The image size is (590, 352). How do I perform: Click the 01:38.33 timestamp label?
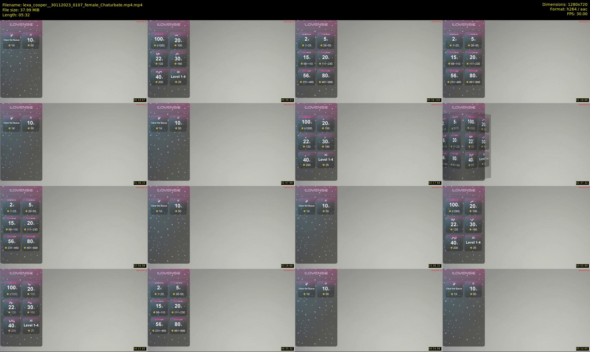pos(139,183)
